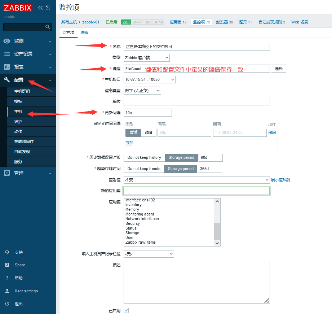Viewport: 332px width, 314px height.
Task: Click the 名称 input field
Action: click(x=197, y=47)
